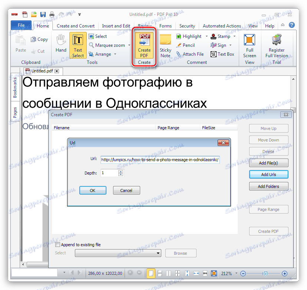Open the Security ribbon tab
The image size is (307, 290).
click(187, 26)
